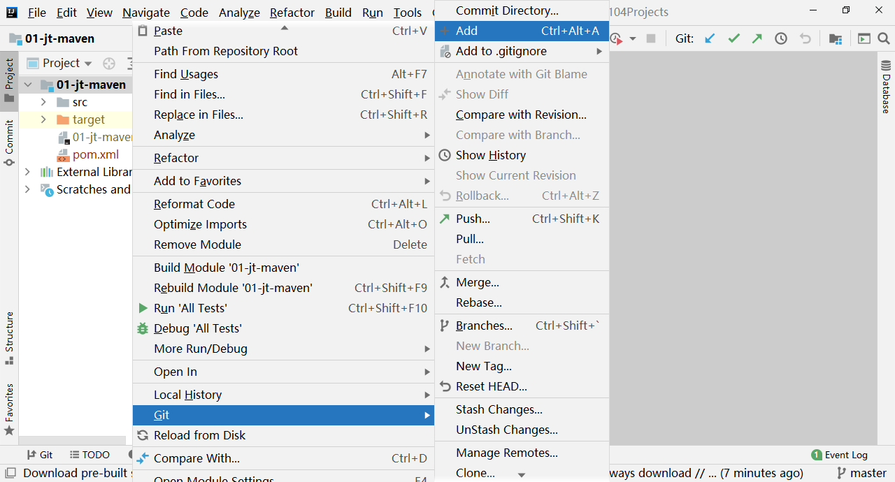Select Stash Changes... in Git submenu
This screenshot has height=482, width=895.
click(522, 409)
